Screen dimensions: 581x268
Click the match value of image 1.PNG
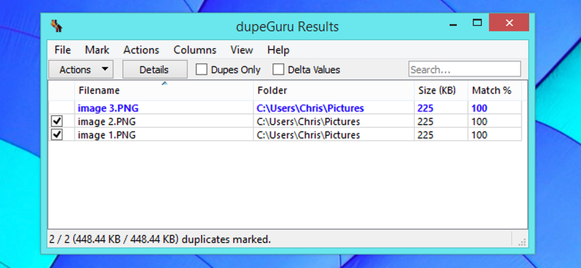tap(479, 135)
